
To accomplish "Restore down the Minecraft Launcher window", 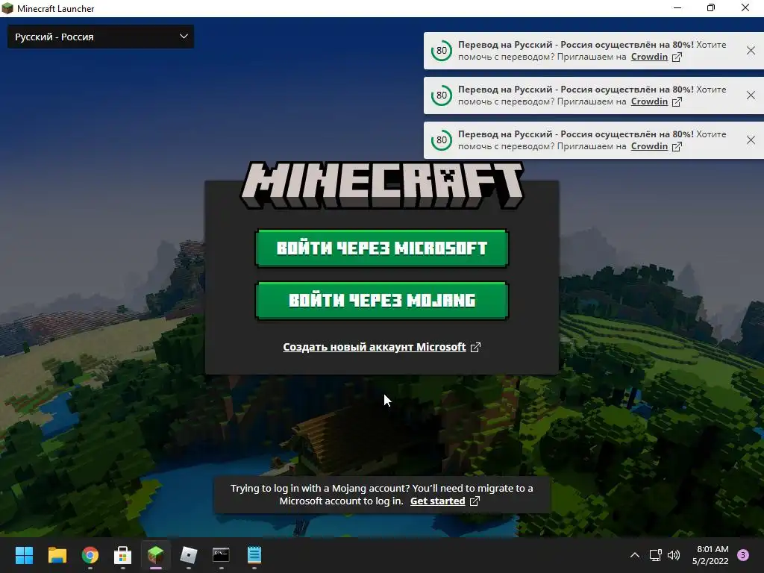I will coord(711,8).
